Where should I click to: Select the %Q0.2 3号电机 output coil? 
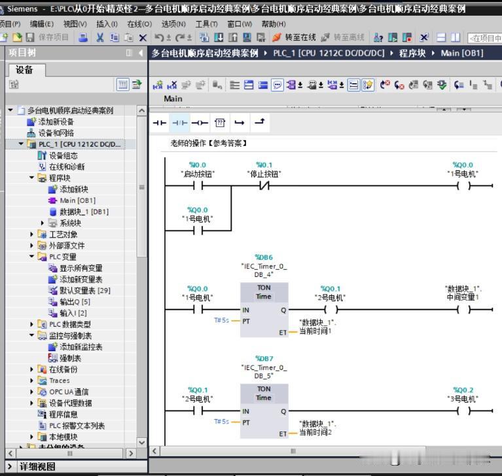[x=463, y=411]
